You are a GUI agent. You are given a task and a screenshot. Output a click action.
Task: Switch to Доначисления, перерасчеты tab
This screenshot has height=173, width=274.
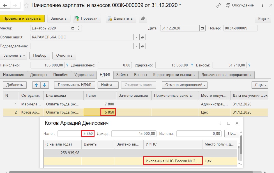click(x=226, y=75)
